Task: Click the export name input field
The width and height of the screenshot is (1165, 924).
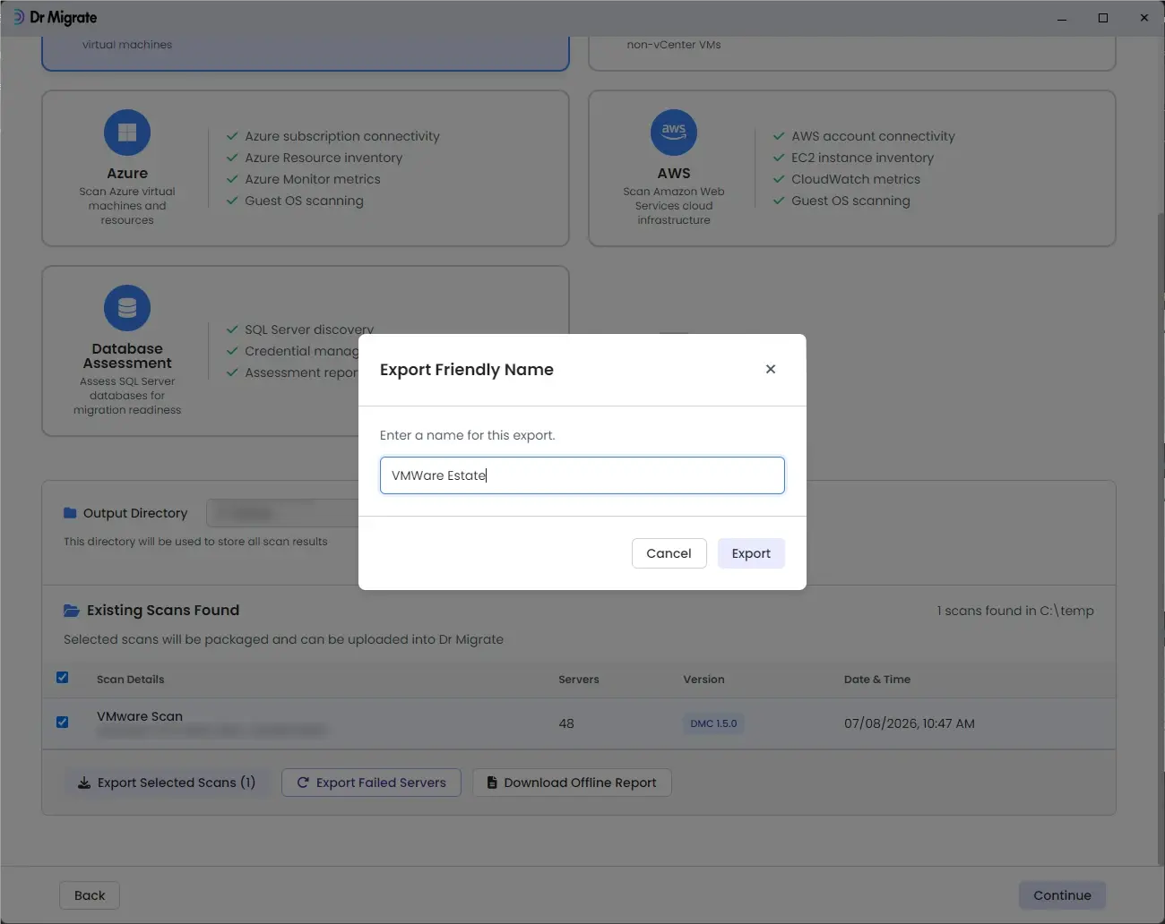Action: [x=582, y=475]
